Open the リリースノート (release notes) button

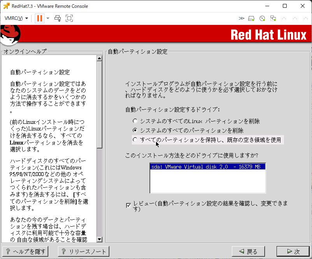tap(84, 252)
